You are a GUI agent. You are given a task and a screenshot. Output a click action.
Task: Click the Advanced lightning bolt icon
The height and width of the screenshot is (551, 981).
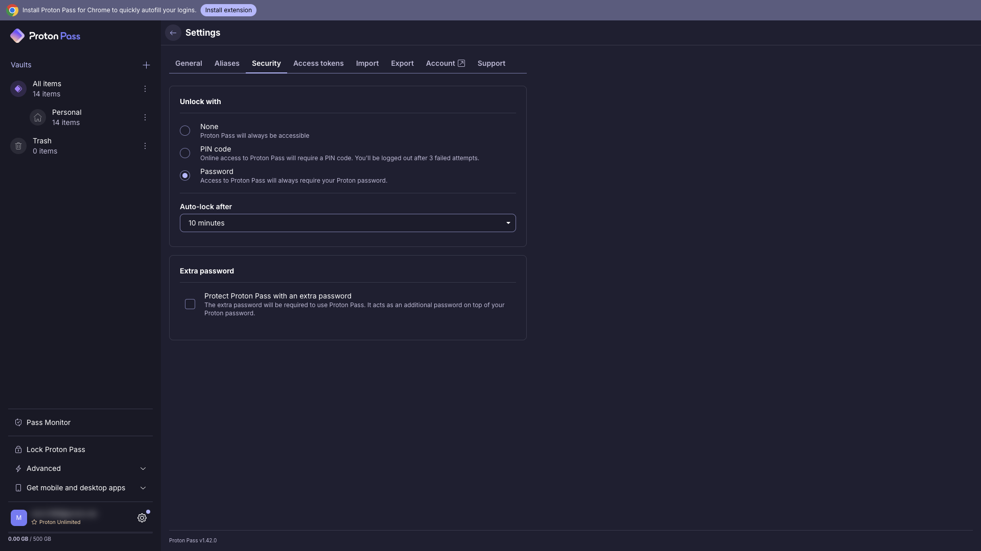[x=18, y=468]
